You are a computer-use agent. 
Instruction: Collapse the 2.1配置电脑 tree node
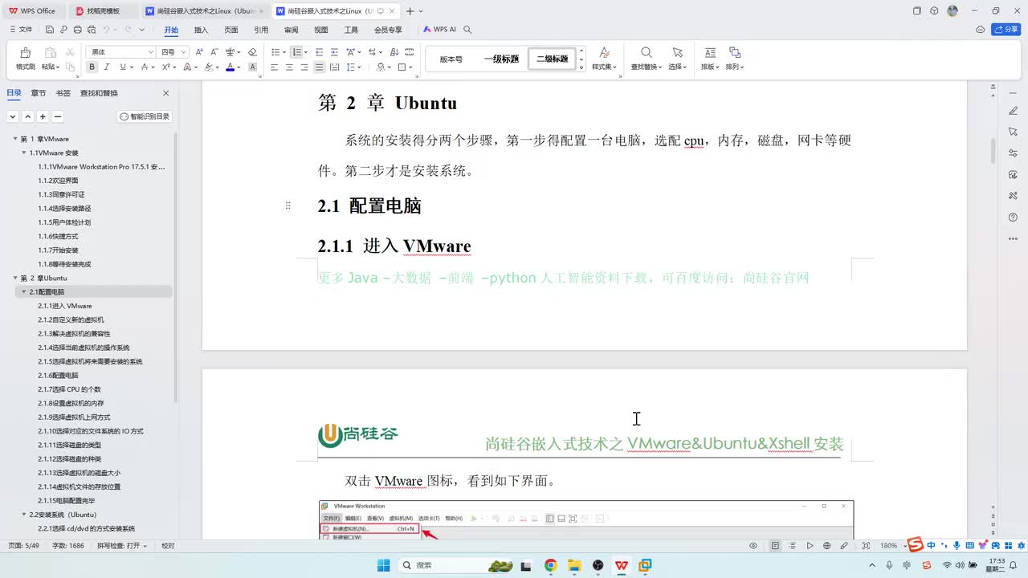(24, 292)
